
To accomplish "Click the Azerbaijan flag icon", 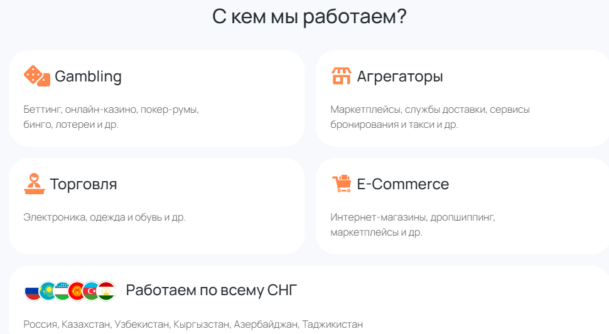I will point(92,291).
